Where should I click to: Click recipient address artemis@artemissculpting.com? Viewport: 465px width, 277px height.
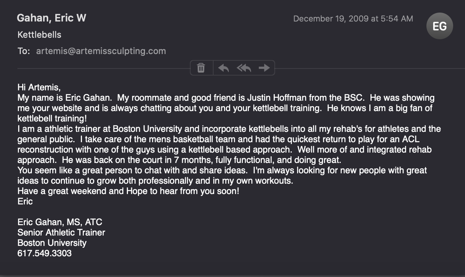coord(101,51)
